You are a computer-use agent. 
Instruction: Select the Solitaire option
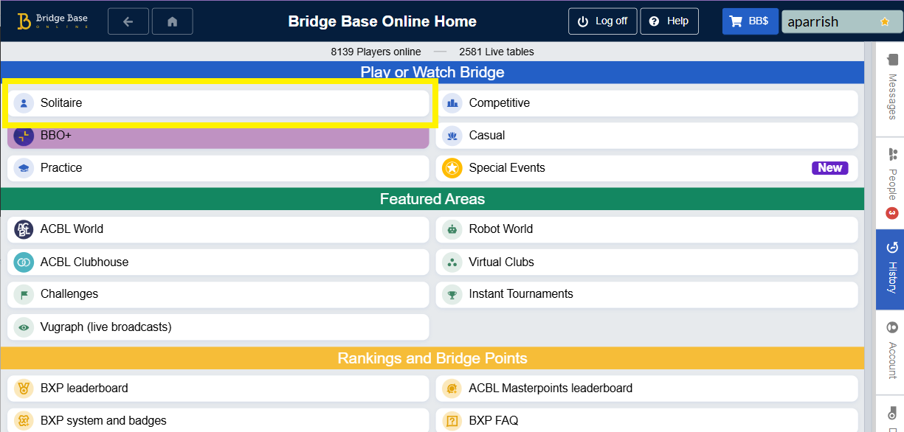(x=218, y=103)
